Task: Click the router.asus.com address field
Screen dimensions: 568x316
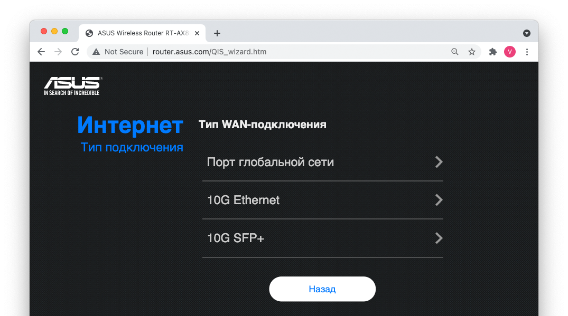Action: (x=209, y=52)
